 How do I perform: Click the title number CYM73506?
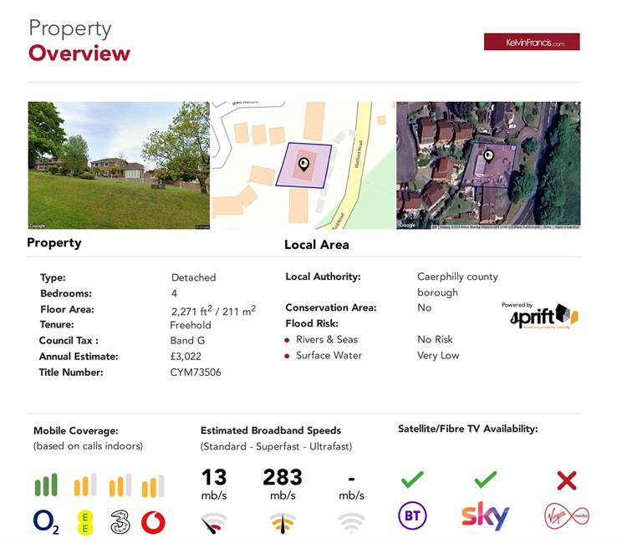click(x=196, y=373)
